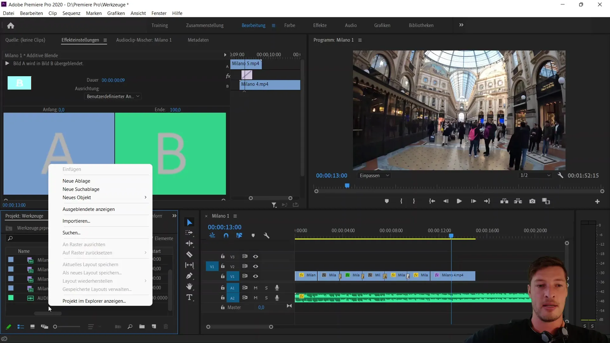The height and width of the screenshot is (343, 610).
Task: Go to In point
Action: pos(432,201)
